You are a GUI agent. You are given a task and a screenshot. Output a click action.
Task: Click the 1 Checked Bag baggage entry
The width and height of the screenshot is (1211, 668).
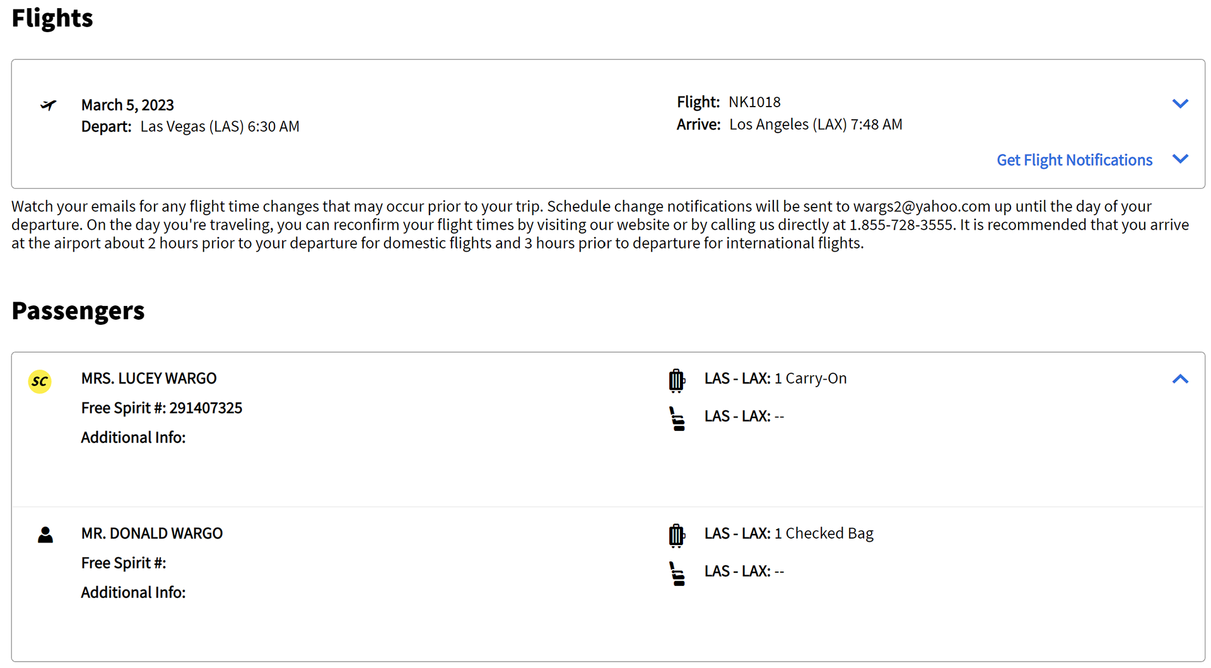[x=788, y=534]
